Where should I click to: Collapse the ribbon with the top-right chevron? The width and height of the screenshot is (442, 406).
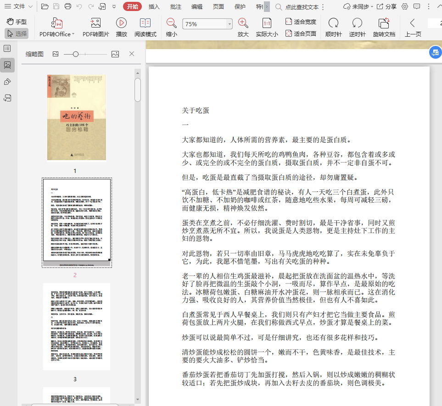439,6
